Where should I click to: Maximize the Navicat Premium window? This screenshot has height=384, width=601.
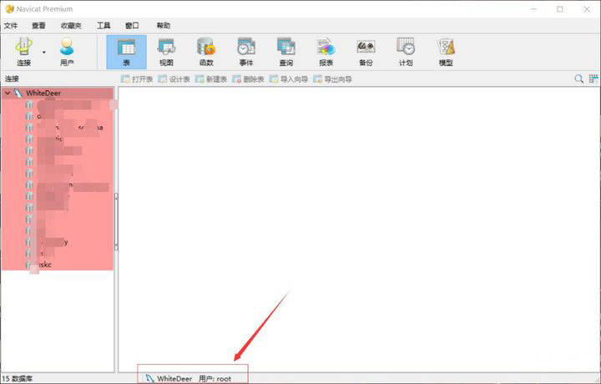click(560, 9)
